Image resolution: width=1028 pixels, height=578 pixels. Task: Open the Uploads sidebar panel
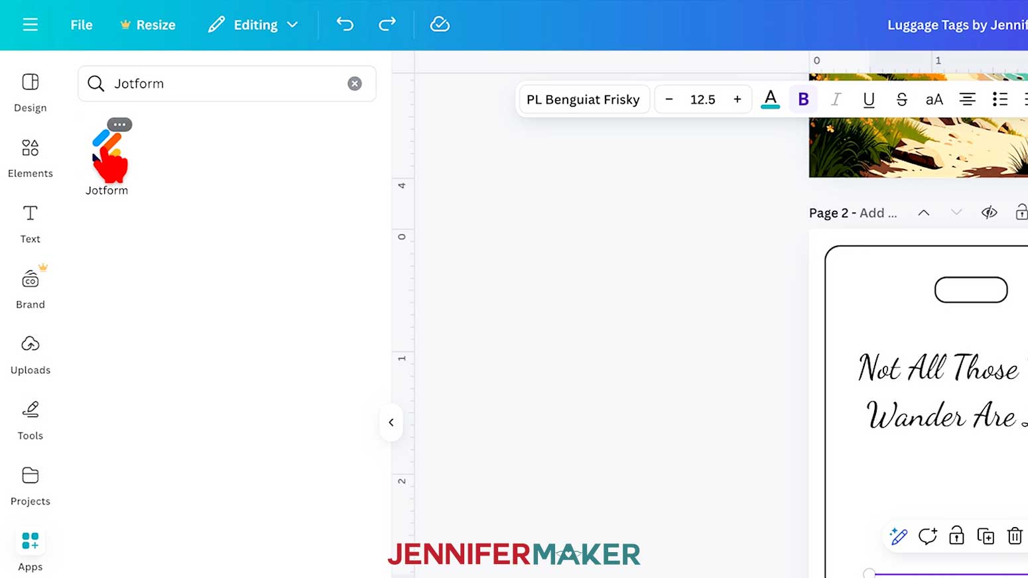coord(31,355)
